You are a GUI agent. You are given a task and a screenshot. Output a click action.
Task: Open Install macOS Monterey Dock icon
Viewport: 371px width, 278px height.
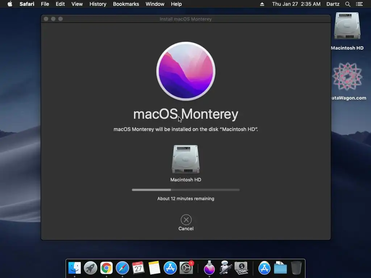[209, 268]
